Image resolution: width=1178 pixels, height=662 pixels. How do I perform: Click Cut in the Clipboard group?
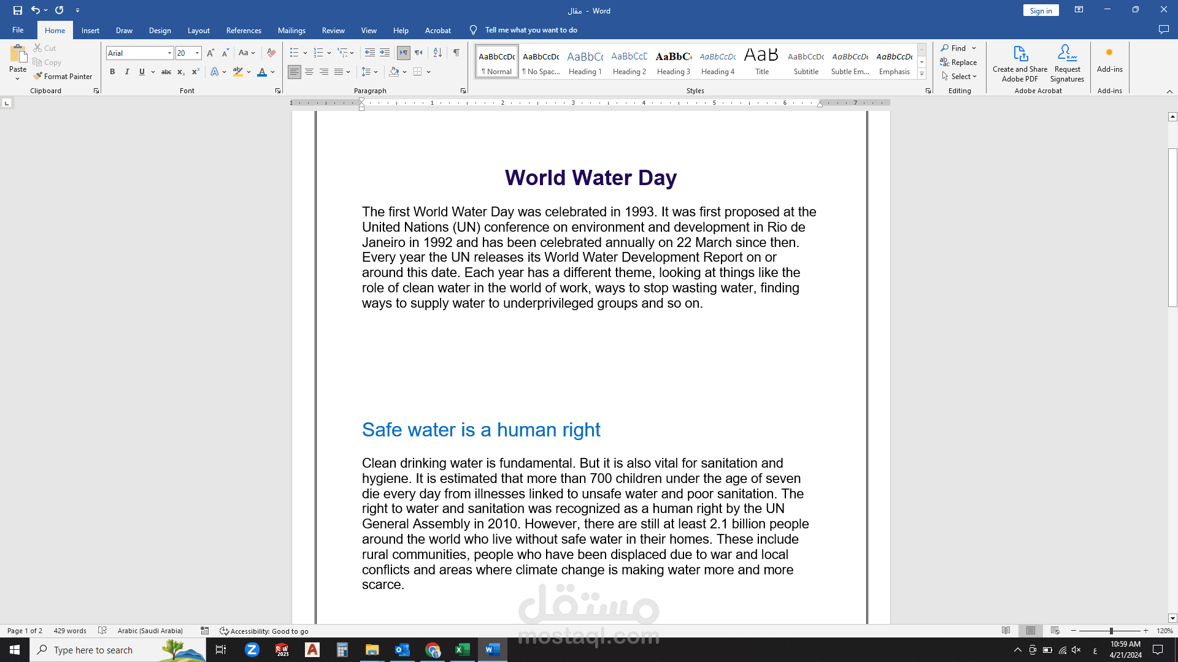click(x=44, y=48)
